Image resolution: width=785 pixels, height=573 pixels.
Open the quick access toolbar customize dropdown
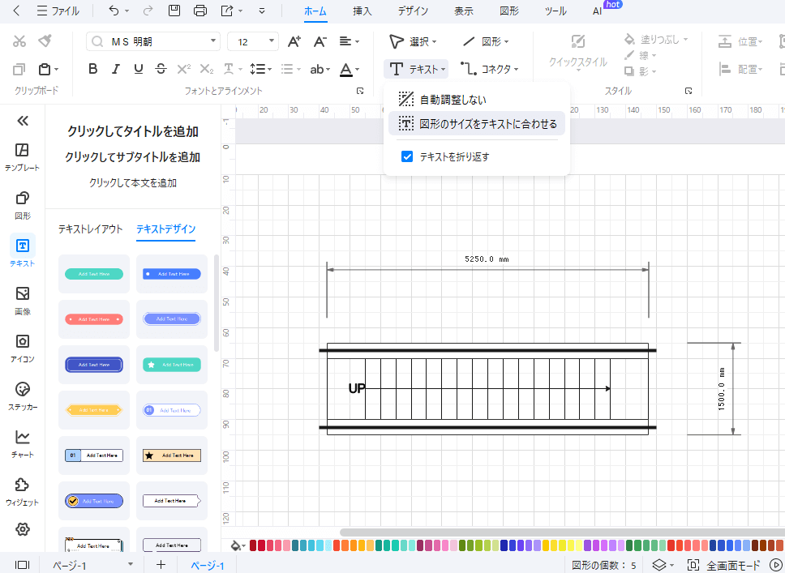point(262,11)
